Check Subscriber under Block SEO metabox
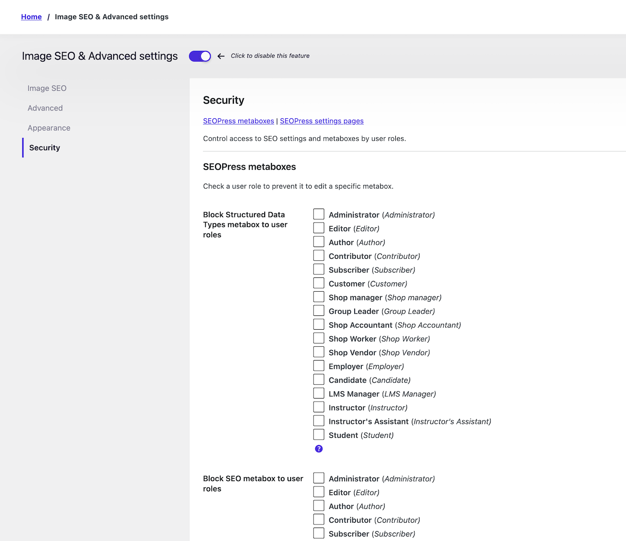The height and width of the screenshot is (541, 626). [x=319, y=533]
